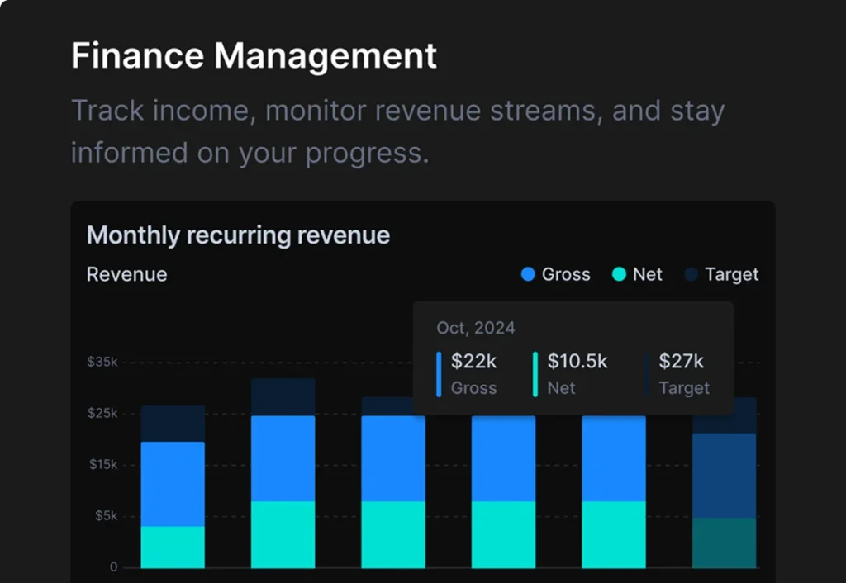
Task: Click the teal Net segment of the first bar
Action: 173,547
